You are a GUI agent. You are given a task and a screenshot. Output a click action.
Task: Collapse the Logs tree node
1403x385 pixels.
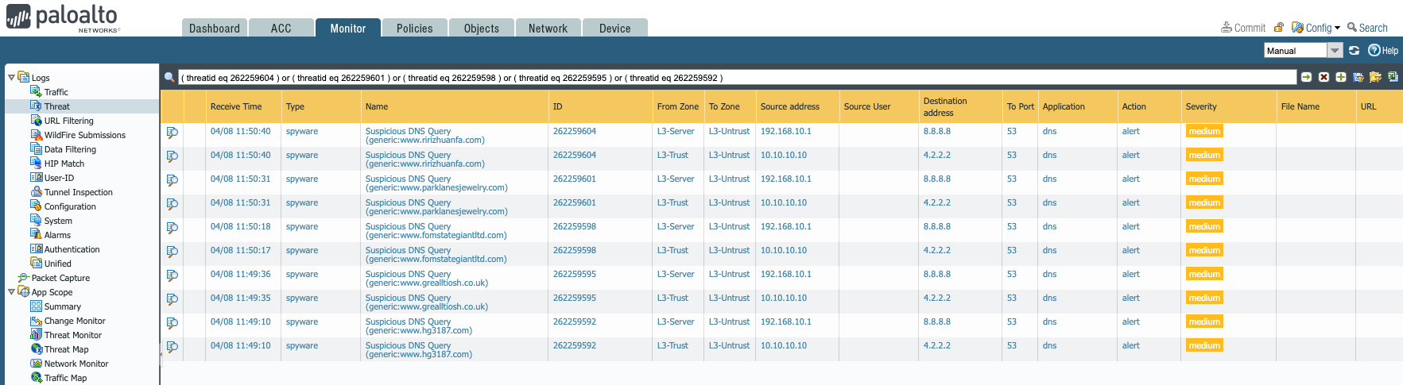(11, 77)
